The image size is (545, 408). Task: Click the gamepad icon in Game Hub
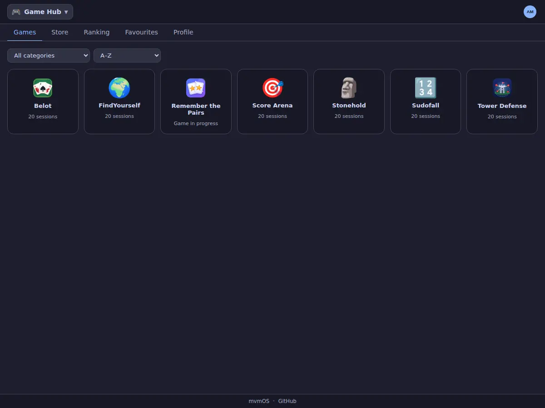pos(16,12)
